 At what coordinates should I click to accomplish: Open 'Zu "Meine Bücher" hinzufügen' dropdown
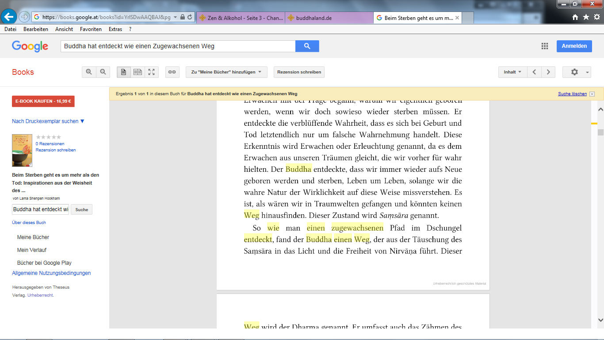pyautogui.click(x=226, y=72)
